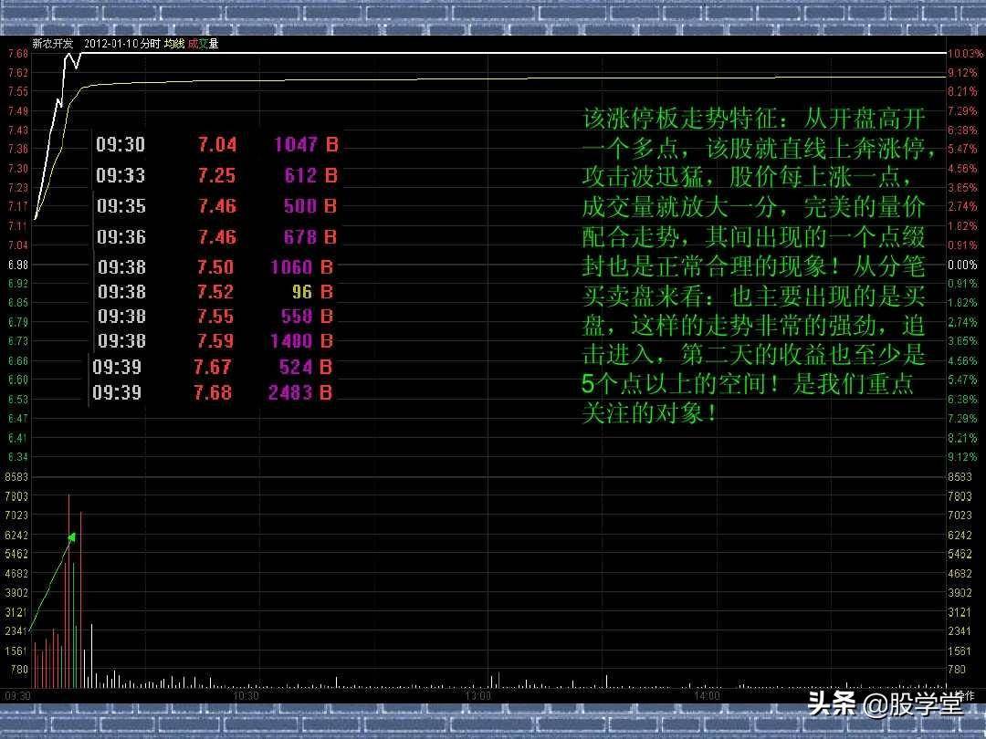Click tick volume 678 B
986x739 pixels.
click(310, 237)
